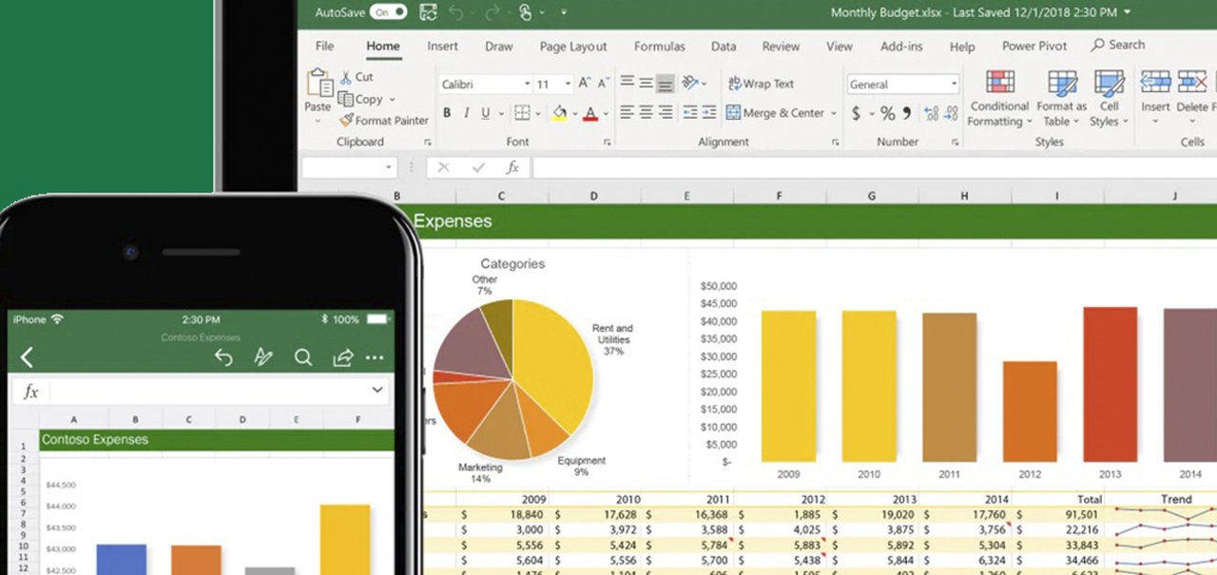
Task: Open the Data tab
Action: point(724,46)
